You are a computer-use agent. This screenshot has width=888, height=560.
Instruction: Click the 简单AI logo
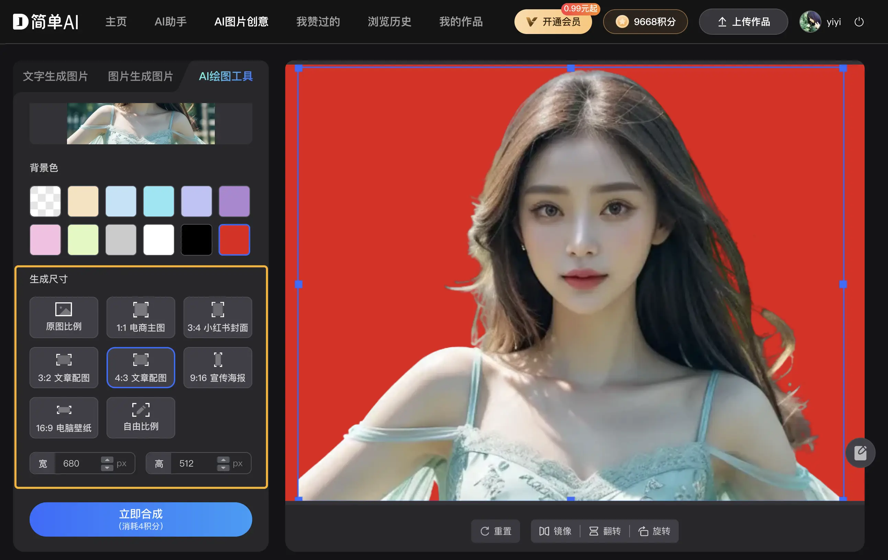pyautogui.click(x=46, y=22)
